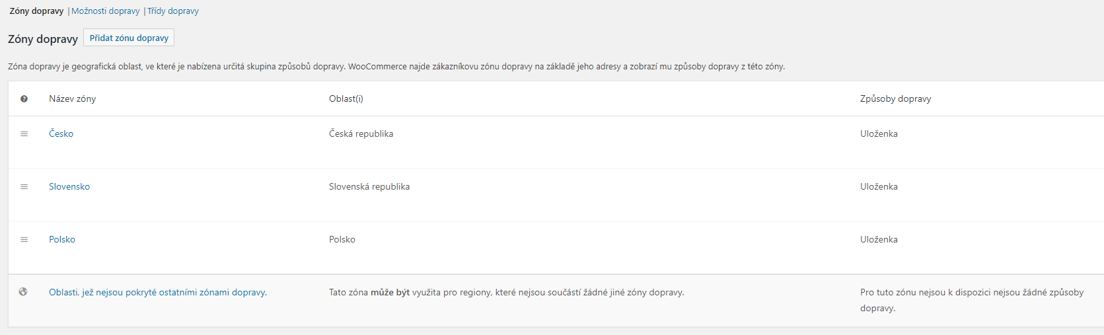
Task: Grab the drag handle for Česko zone
Action: tap(24, 133)
